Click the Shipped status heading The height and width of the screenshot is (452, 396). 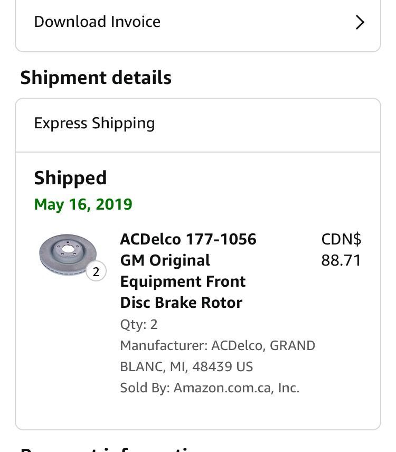click(70, 178)
